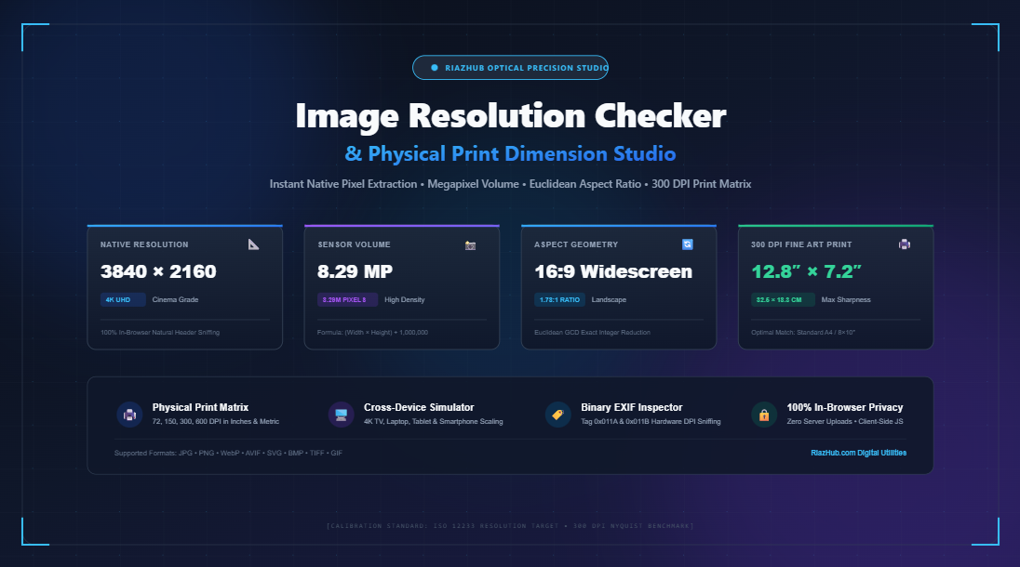Click the 3840 × 2160 resolution value
The width and height of the screenshot is (1020, 567).
tap(158, 271)
